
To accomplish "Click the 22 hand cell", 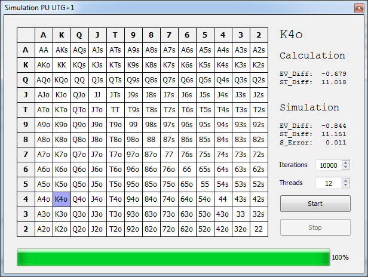I will 259,229.
